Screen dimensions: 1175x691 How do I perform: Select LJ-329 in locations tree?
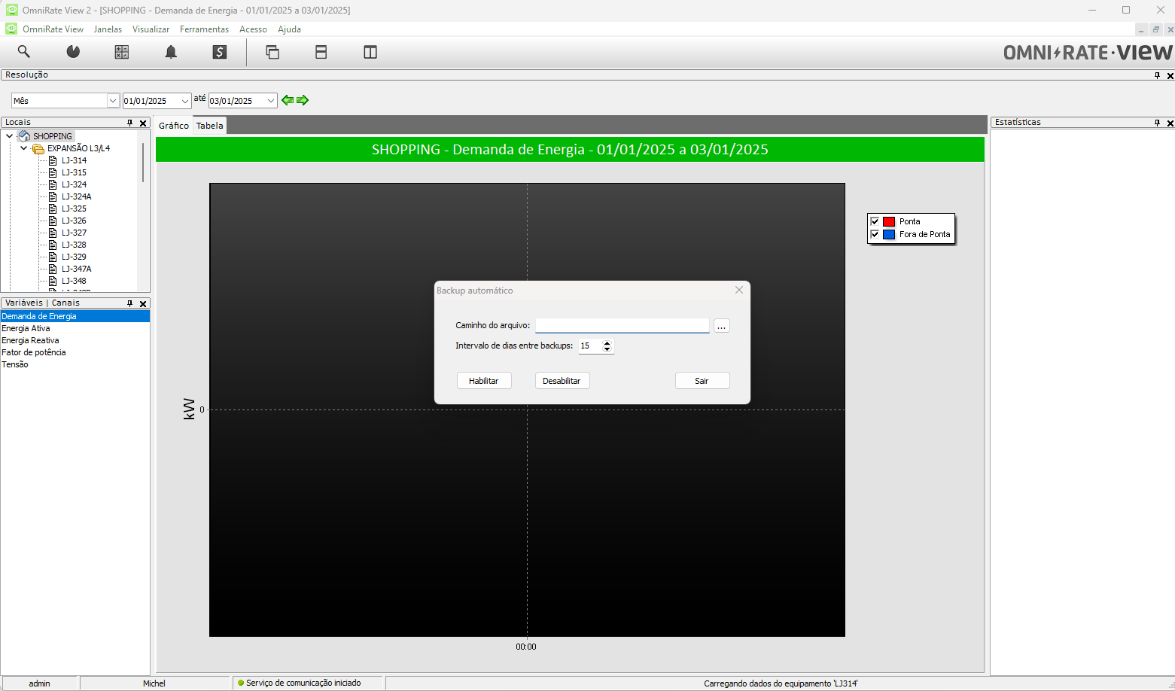point(74,257)
